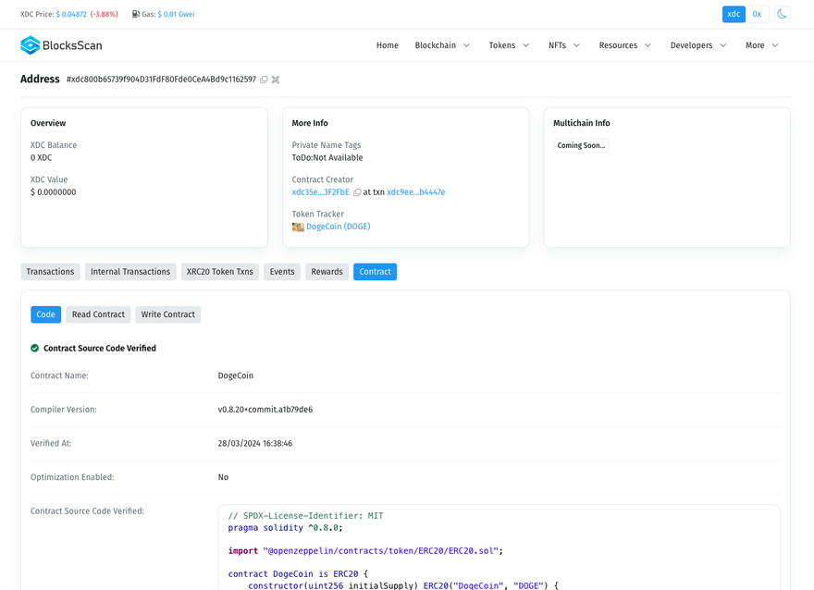The image size is (814, 590).
Task: Click the BlocksScan logo
Action: [x=61, y=45]
